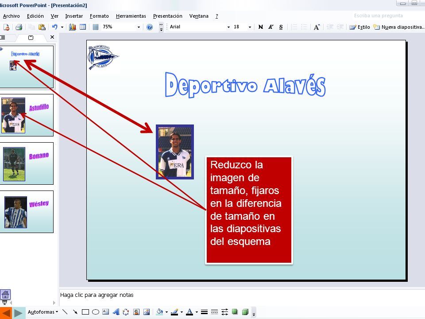The image size is (425, 319).
Task: Open the Formato menu
Action: [x=99, y=16]
